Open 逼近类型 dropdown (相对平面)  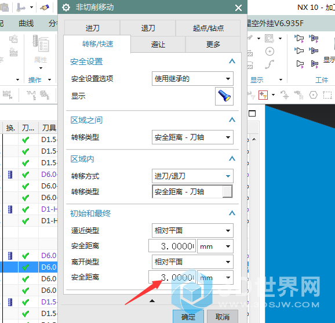click(x=192, y=230)
